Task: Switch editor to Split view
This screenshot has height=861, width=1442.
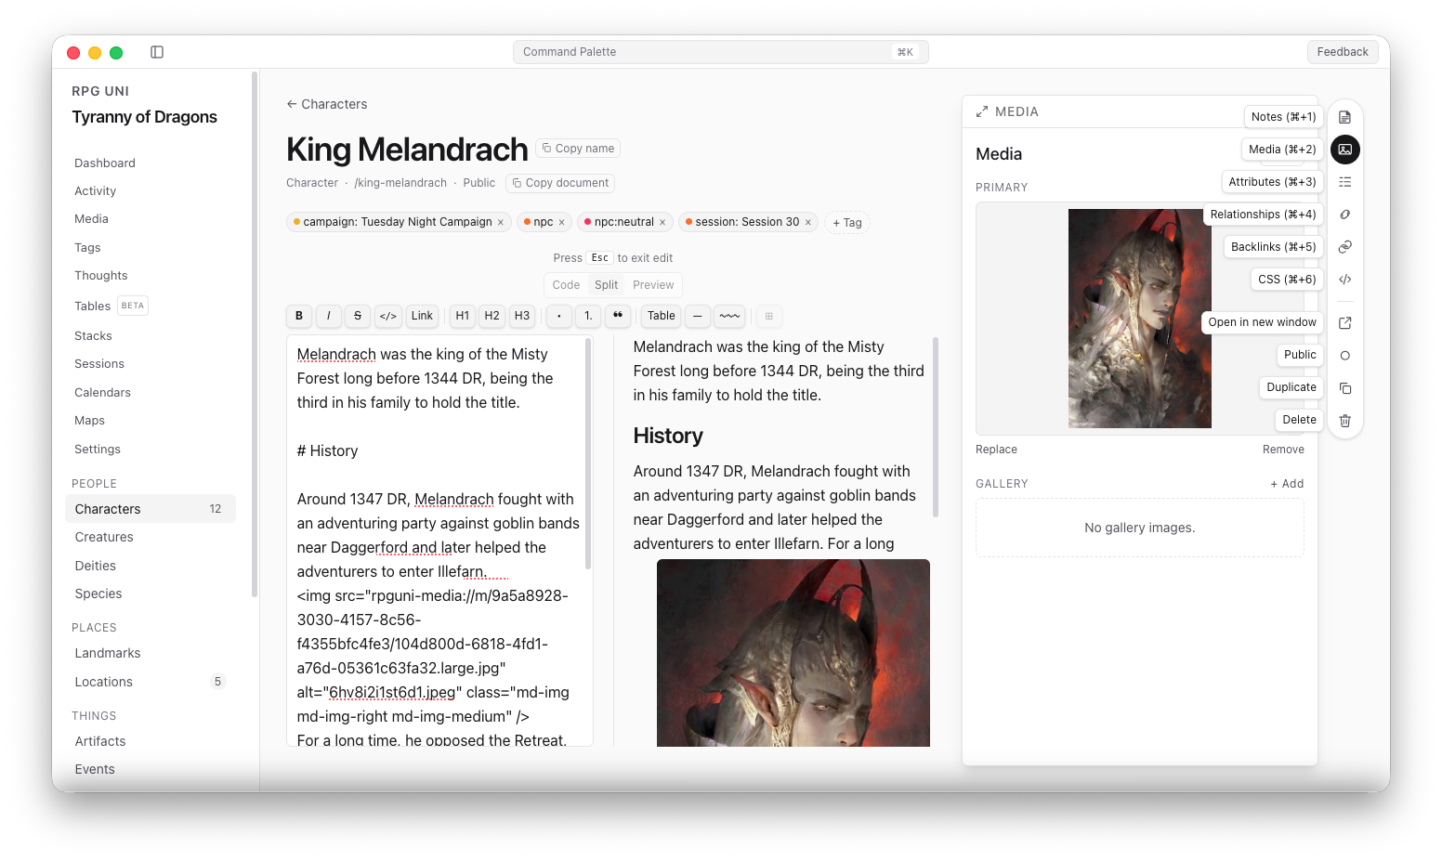Action: point(606,285)
